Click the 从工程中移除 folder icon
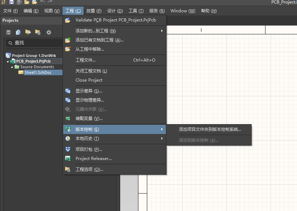The height and width of the screenshot is (211, 297). [67, 49]
